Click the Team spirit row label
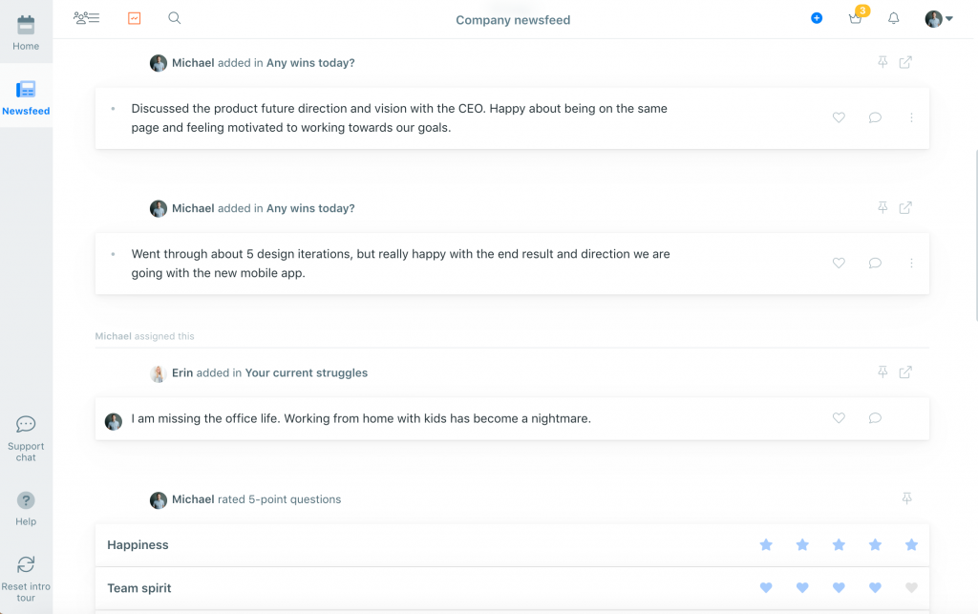This screenshot has height=614, width=978. point(139,588)
